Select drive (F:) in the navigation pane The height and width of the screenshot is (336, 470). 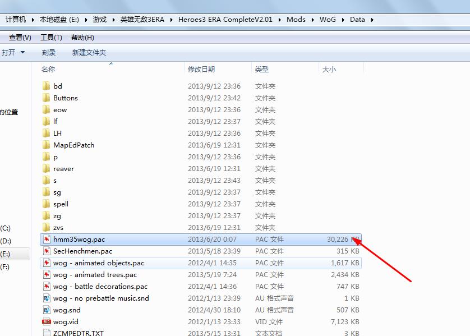click(5, 267)
